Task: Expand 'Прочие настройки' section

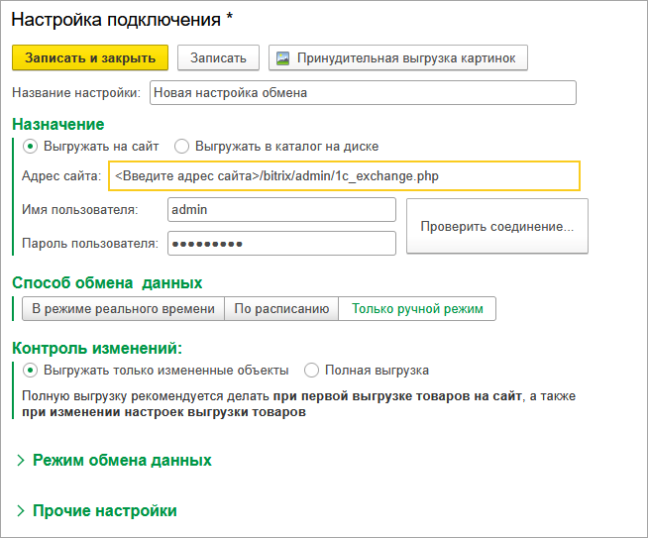Action: click(104, 510)
